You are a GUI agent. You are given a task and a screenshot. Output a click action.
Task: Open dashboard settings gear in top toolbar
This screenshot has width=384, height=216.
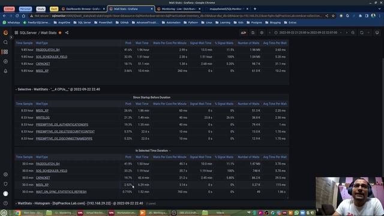(262, 32)
